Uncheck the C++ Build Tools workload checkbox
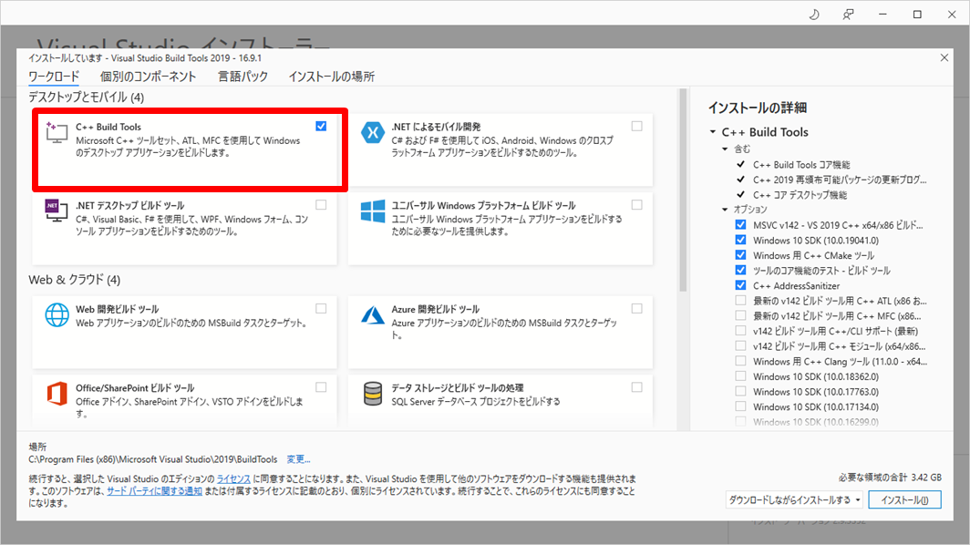Screen dimensions: 970x545 pyautogui.click(x=321, y=126)
